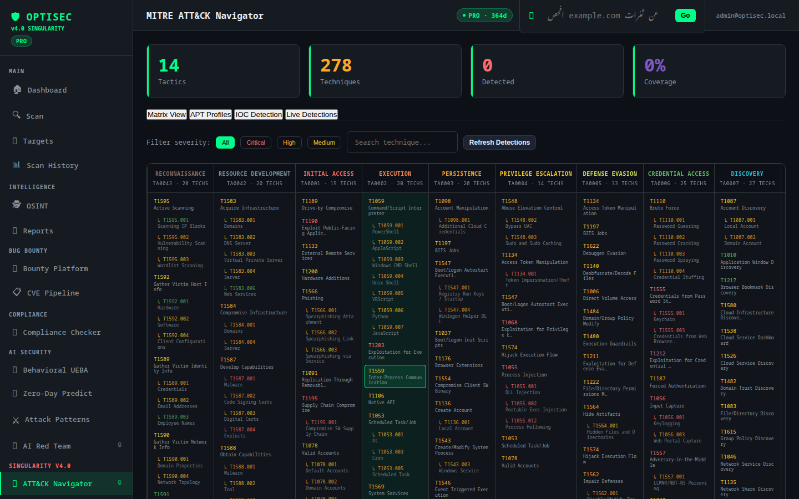Screen dimensions: 799x499
Task: Switch to the Matrix View tab
Action: coord(166,114)
